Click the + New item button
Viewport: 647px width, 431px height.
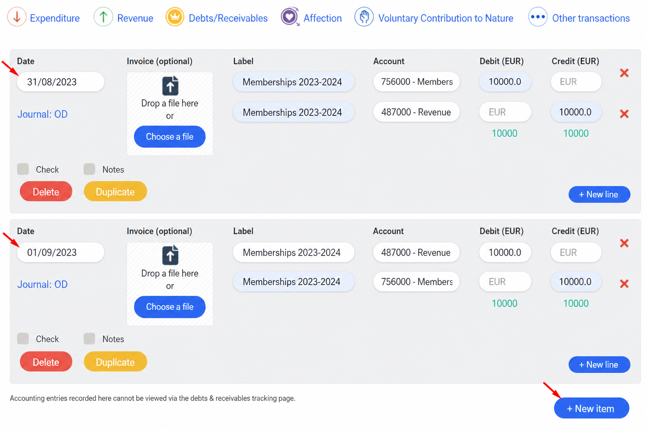click(591, 408)
